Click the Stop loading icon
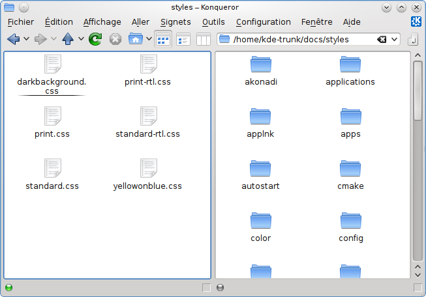 point(115,39)
